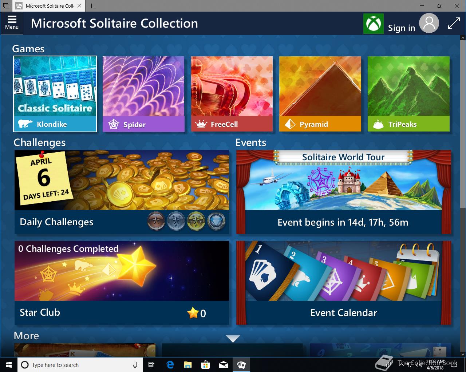Click the Challenges heading
Screen dimensions: 466x372
pyautogui.click(x=40, y=142)
